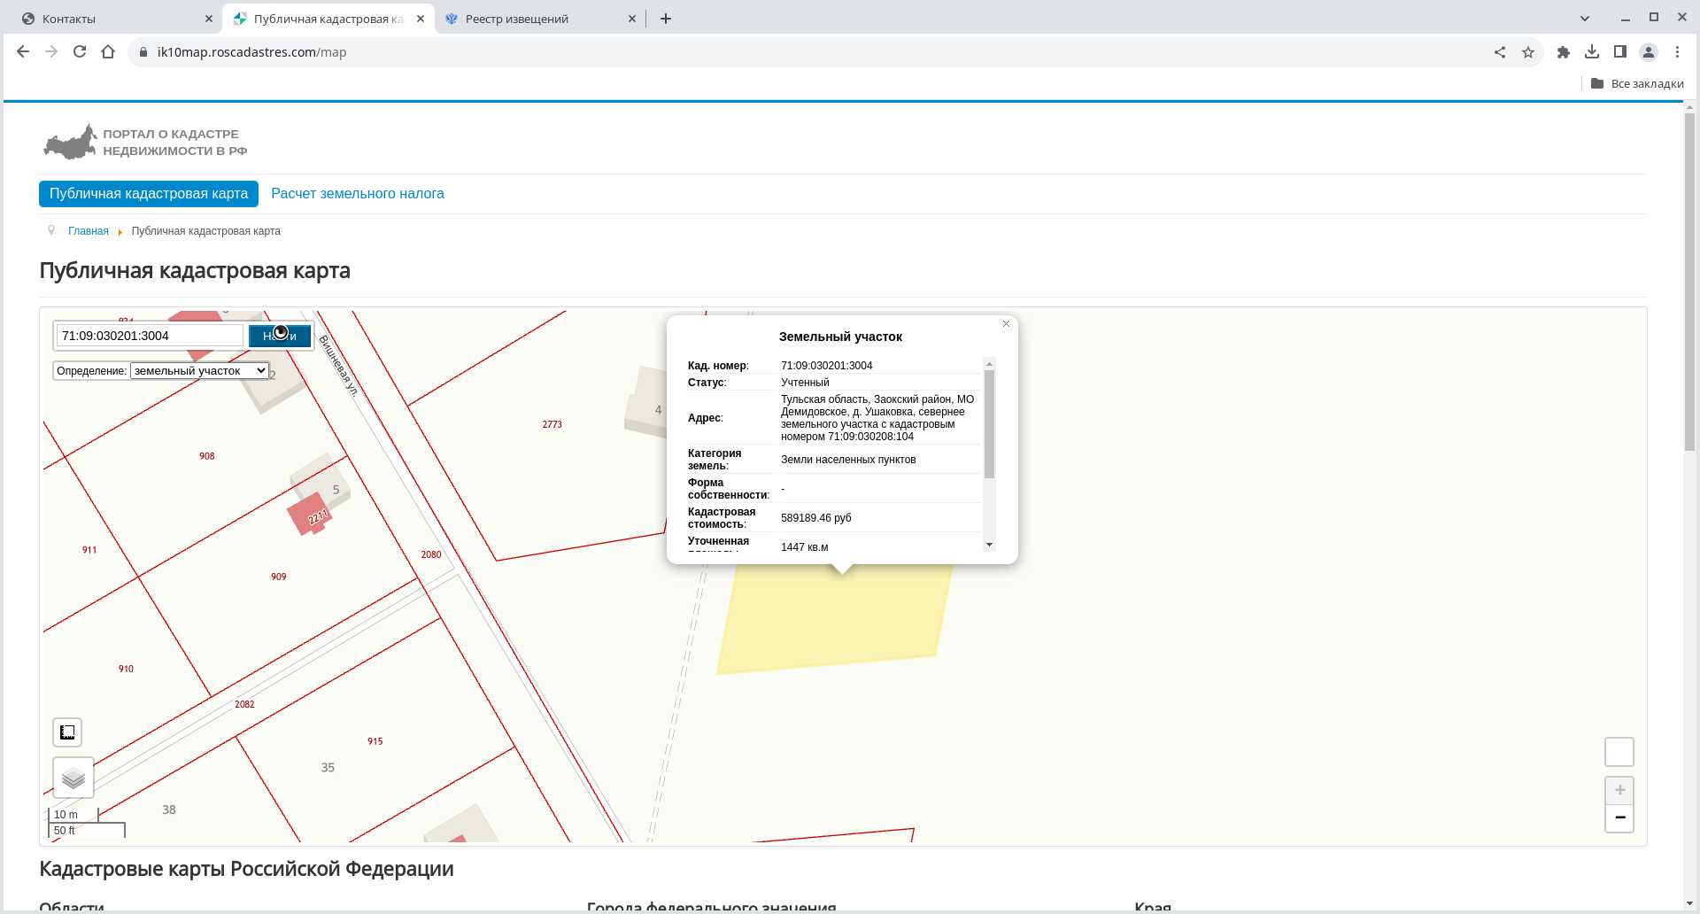Zoom in the map with plus button

coord(1619,790)
